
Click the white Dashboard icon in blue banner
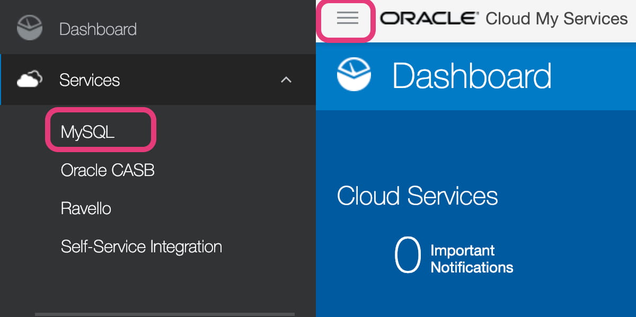[354, 75]
